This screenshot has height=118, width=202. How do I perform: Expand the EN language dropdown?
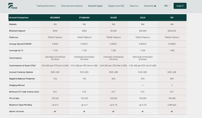point(167,6)
